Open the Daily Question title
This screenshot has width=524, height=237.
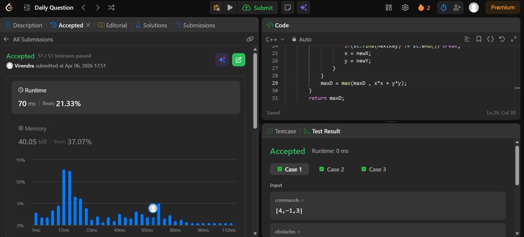(x=54, y=7)
